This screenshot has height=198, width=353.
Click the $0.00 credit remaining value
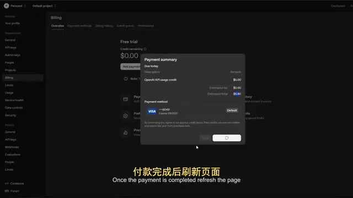pos(129,56)
